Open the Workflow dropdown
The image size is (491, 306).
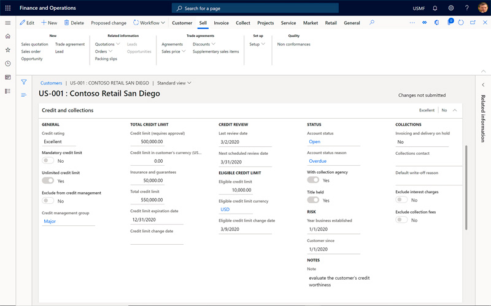click(149, 23)
